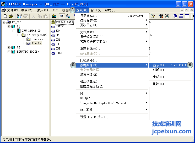The image size is (195, 143).
Task: Choose 组态网络(N) menu entry
Action: (112, 75)
